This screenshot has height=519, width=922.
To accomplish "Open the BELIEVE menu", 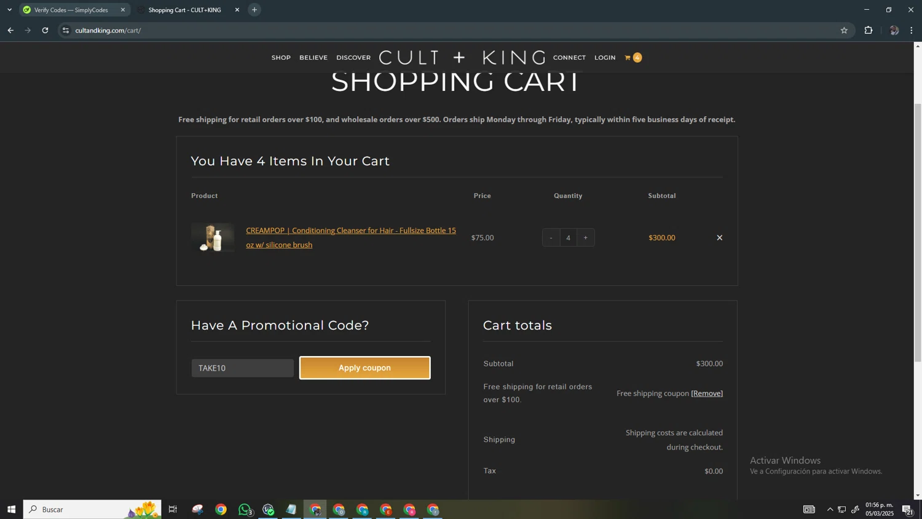I will pos(313,58).
